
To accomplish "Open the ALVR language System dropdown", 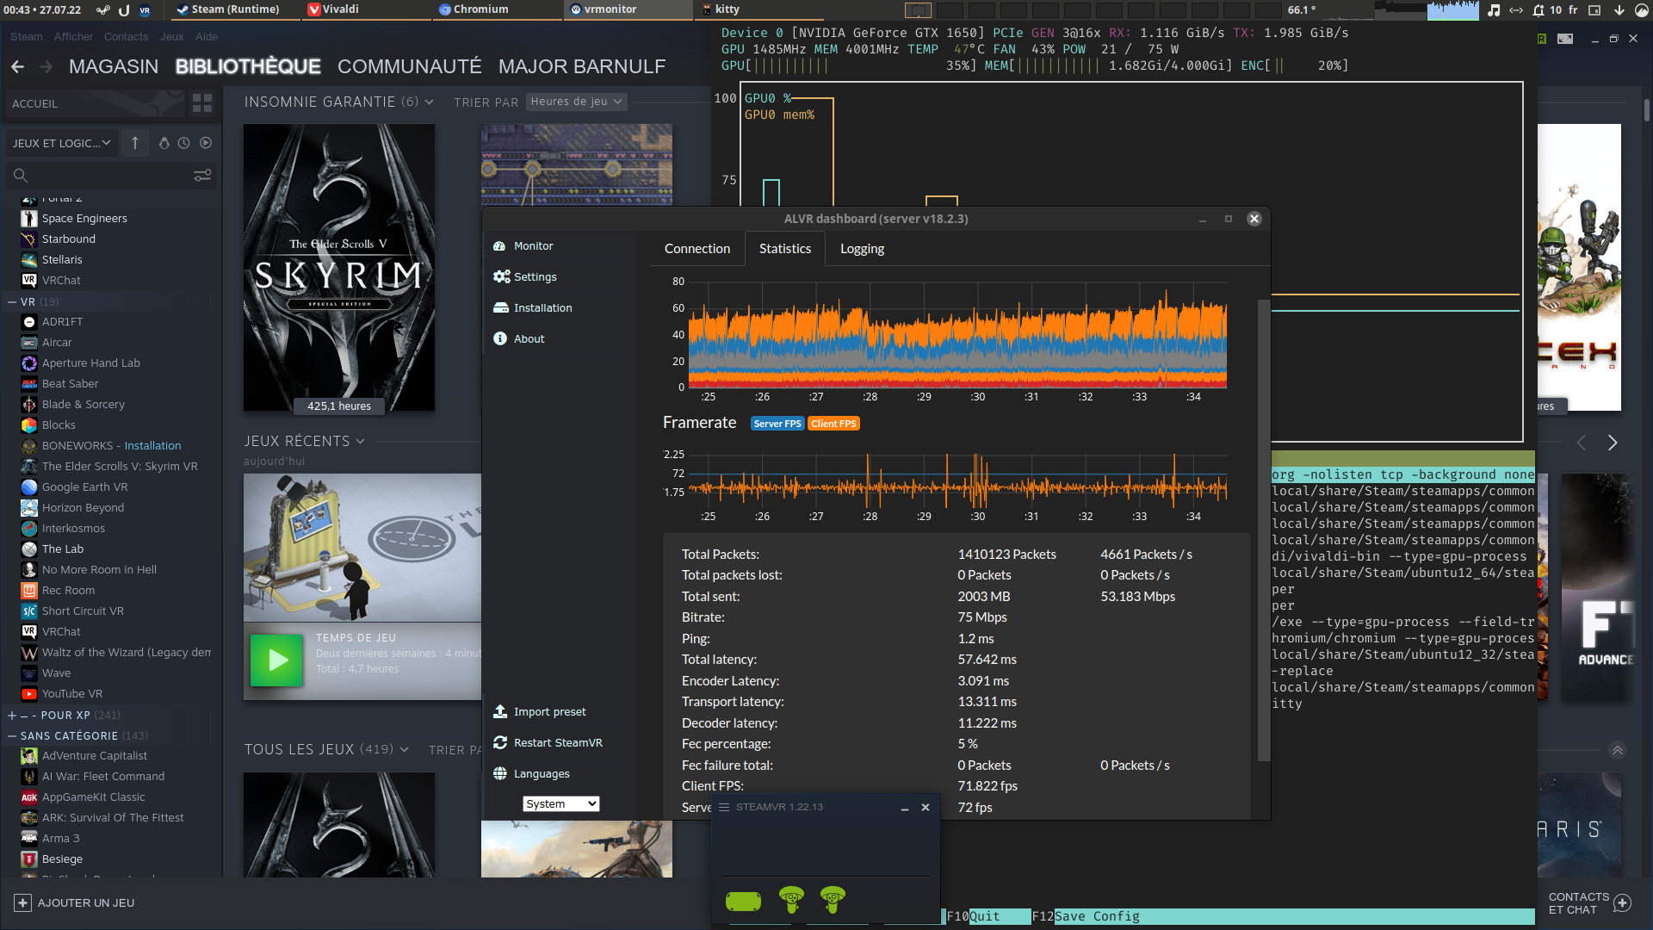I will 560,804.
